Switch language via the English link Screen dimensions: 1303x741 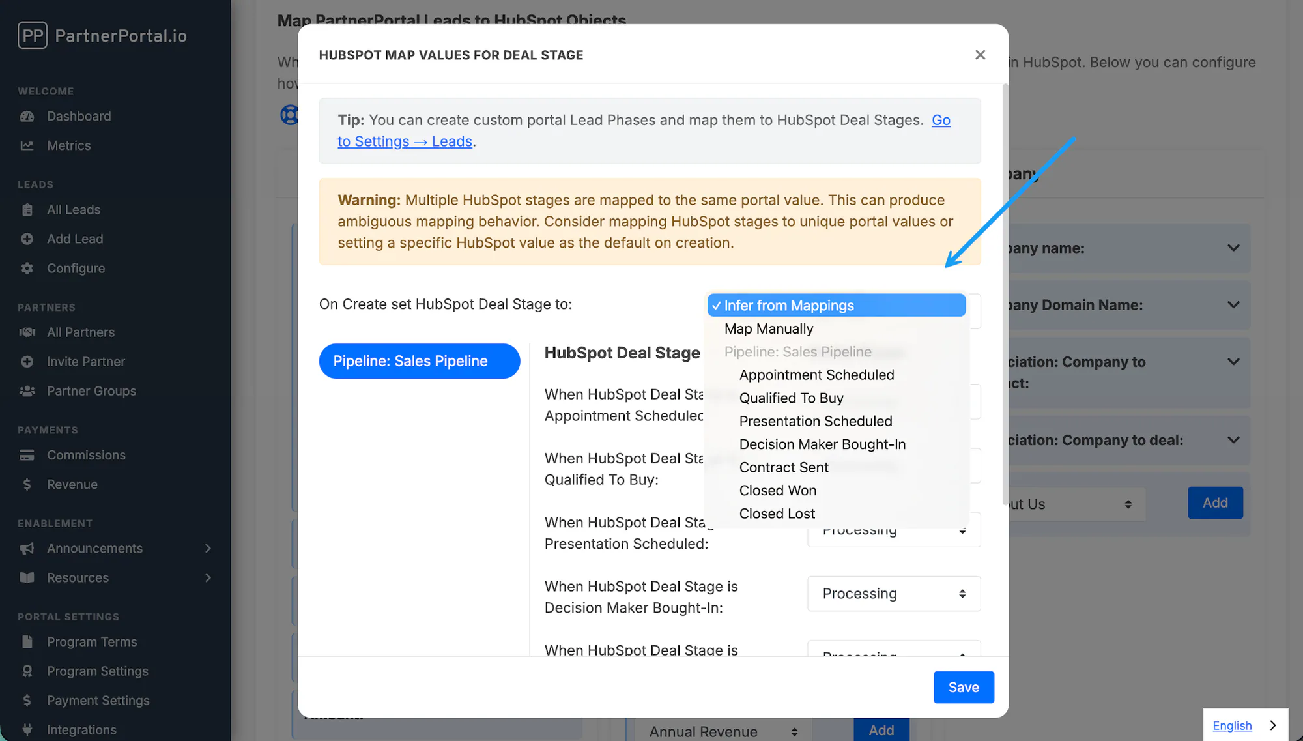(1232, 725)
